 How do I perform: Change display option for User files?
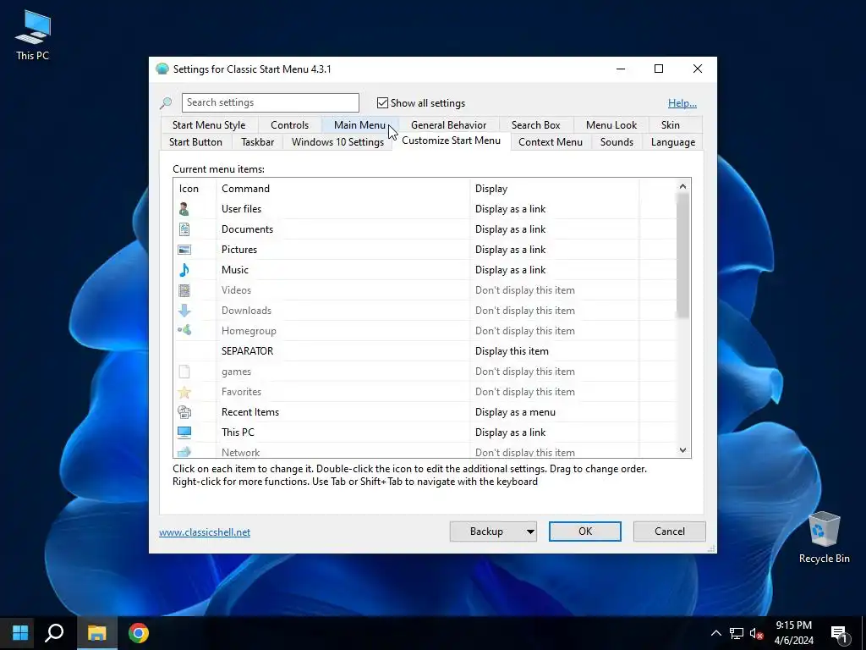coord(510,209)
